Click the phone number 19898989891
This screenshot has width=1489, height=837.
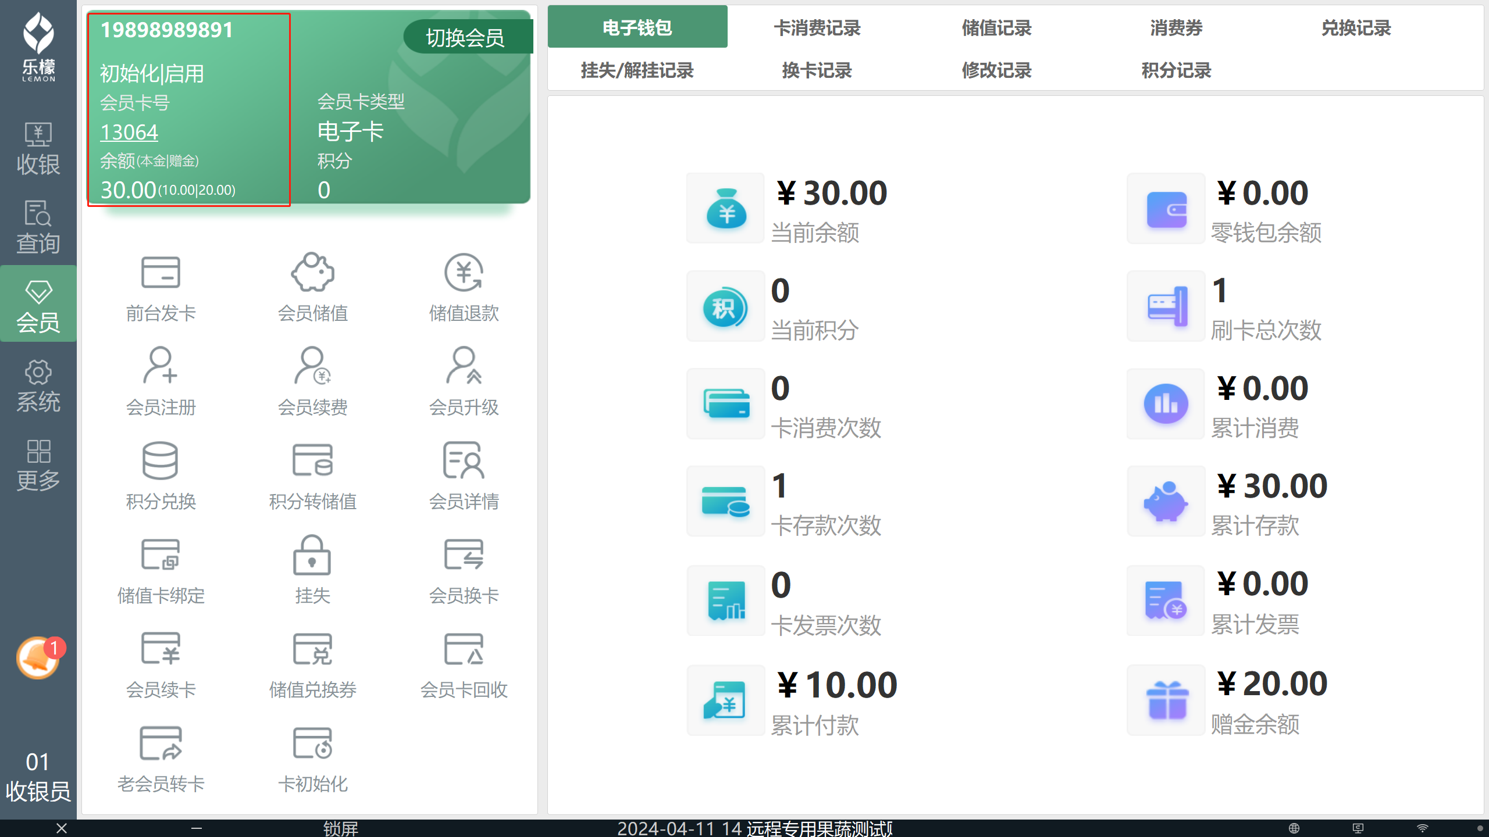167,30
